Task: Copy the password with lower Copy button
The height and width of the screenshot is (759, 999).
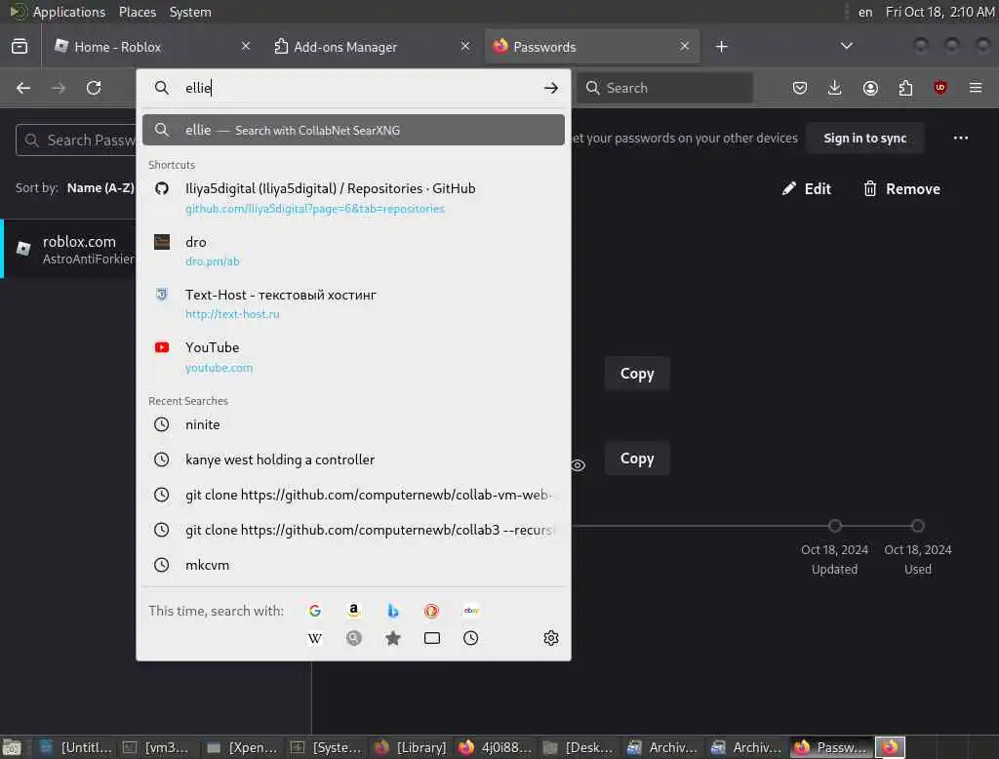Action: click(x=637, y=459)
